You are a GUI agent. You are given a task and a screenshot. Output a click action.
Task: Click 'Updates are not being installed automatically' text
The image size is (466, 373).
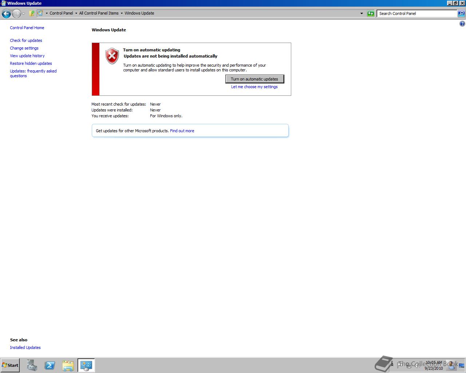pos(170,56)
